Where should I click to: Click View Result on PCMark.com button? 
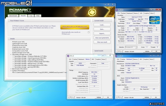click(x=75, y=27)
